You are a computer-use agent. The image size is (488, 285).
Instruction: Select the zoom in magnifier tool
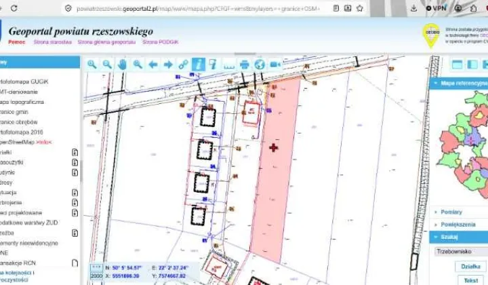point(91,64)
